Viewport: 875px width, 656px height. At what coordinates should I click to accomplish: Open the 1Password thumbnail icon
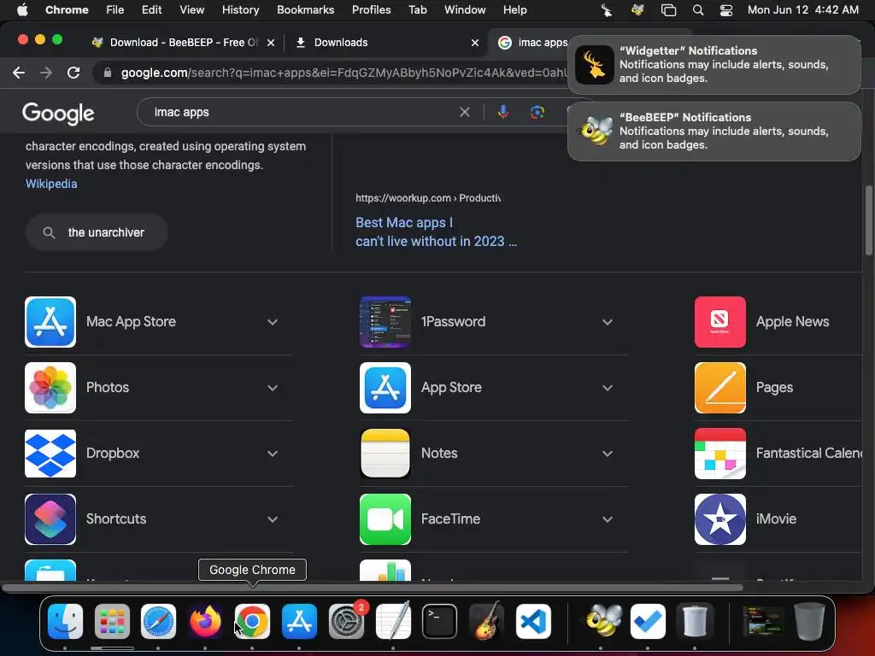pos(385,322)
